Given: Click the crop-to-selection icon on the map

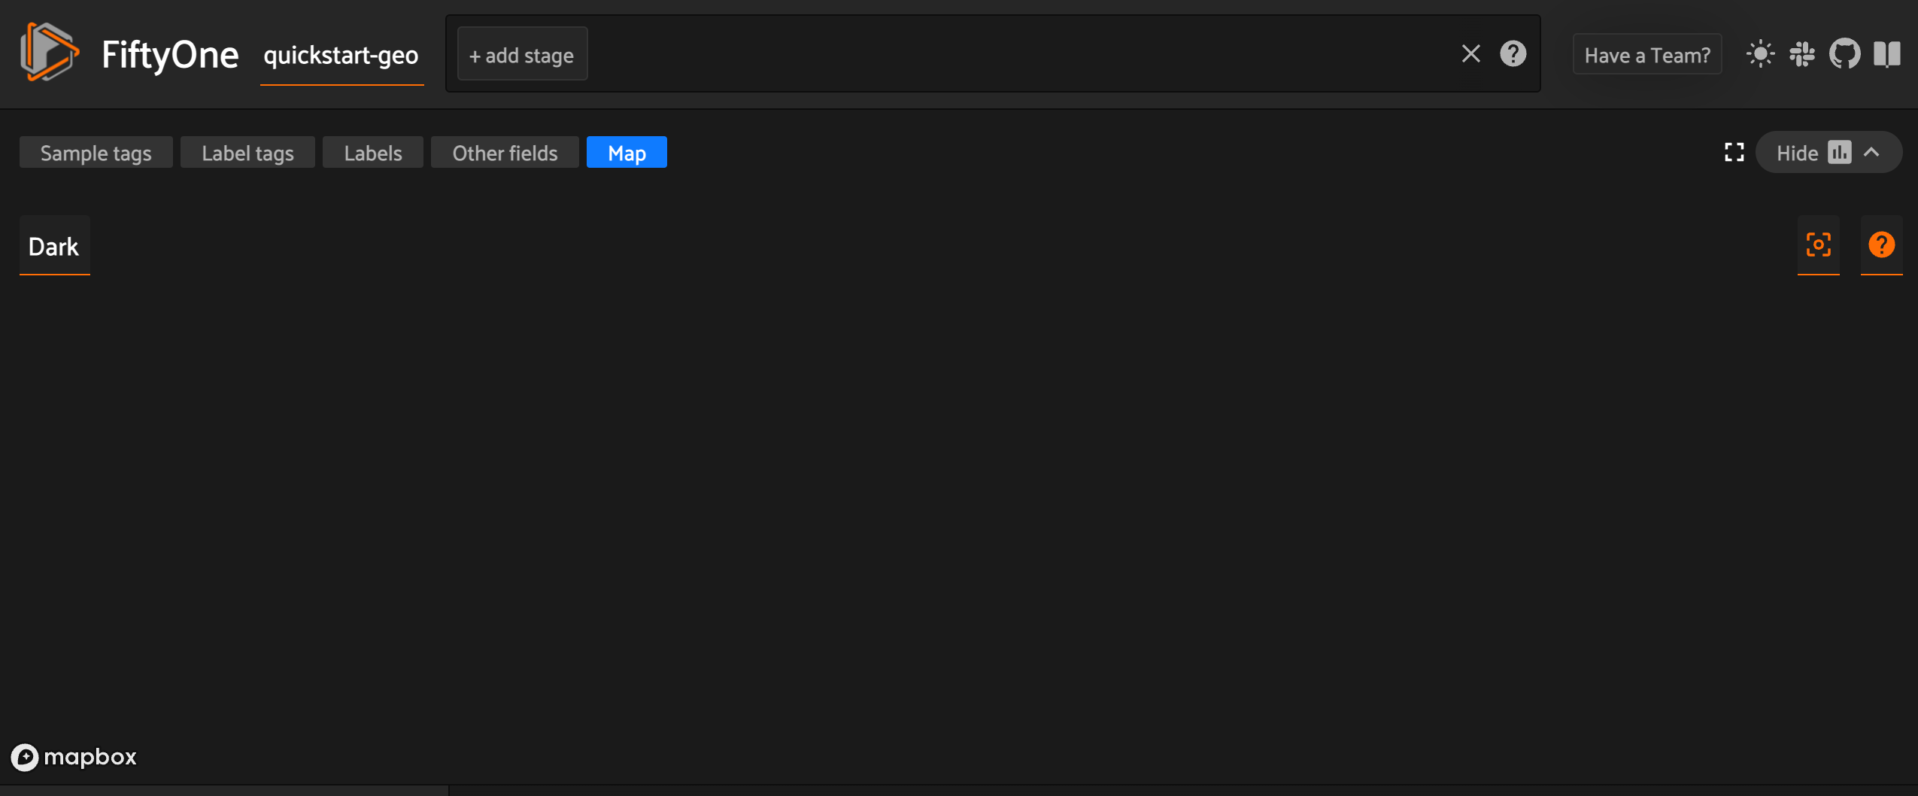Looking at the screenshot, I should [x=1818, y=245].
